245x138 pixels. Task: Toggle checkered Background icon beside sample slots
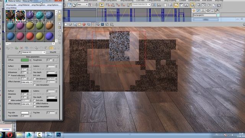[x=60, y=20]
